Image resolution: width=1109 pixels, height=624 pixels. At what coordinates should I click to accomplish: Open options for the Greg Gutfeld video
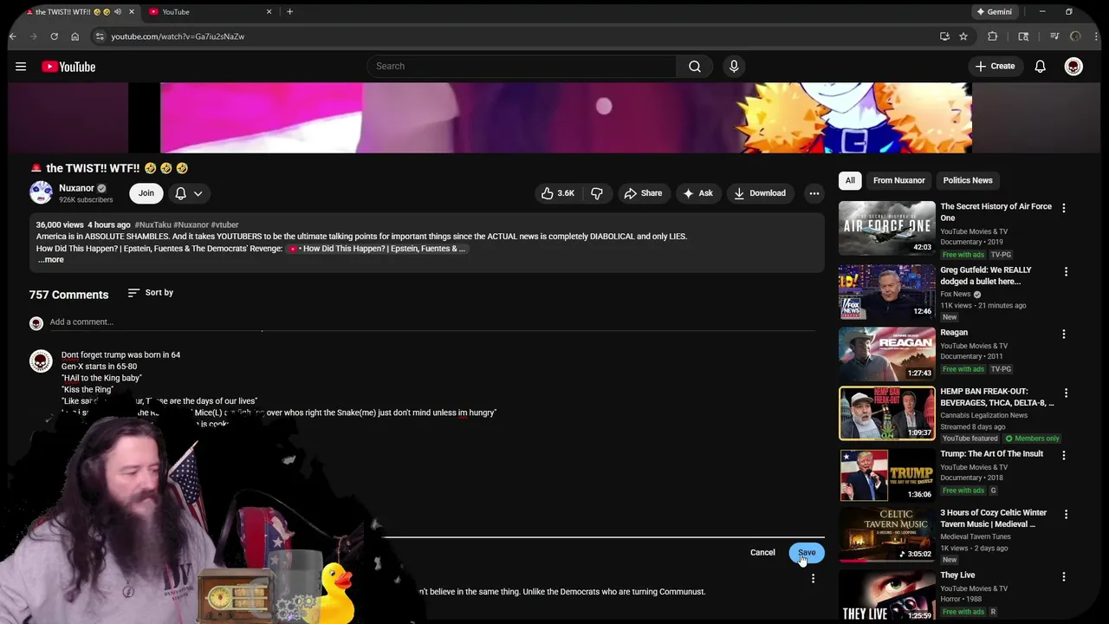pos(1066,271)
